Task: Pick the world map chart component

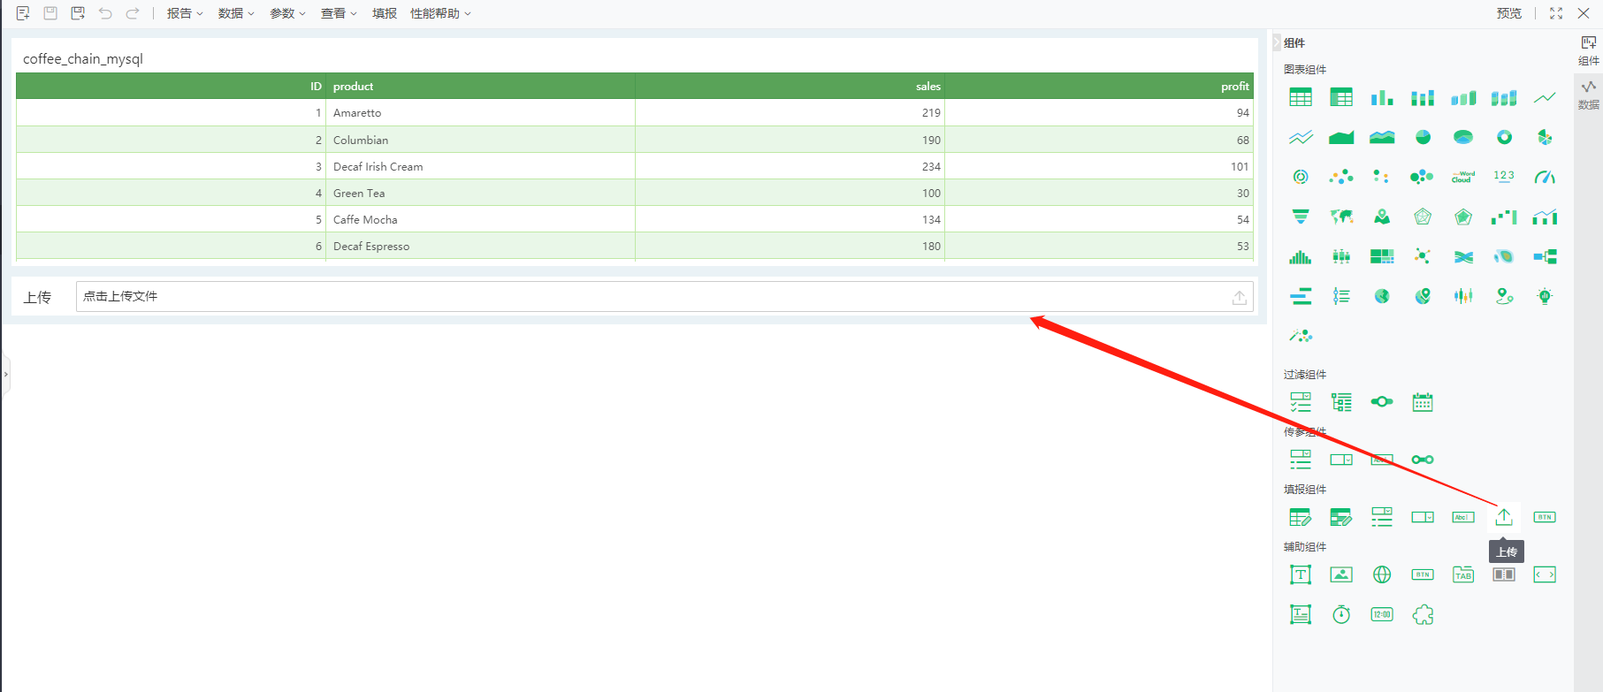Action: (x=1341, y=217)
